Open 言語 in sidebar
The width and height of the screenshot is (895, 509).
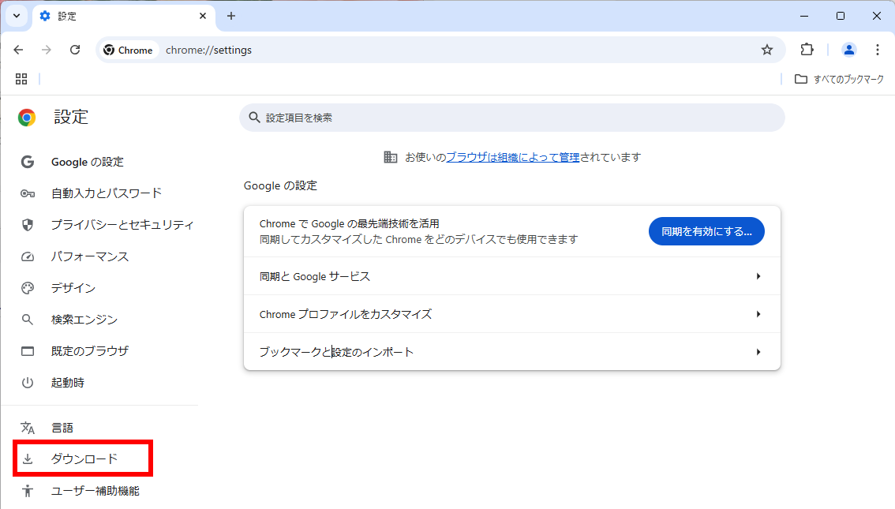coord(62,428)
